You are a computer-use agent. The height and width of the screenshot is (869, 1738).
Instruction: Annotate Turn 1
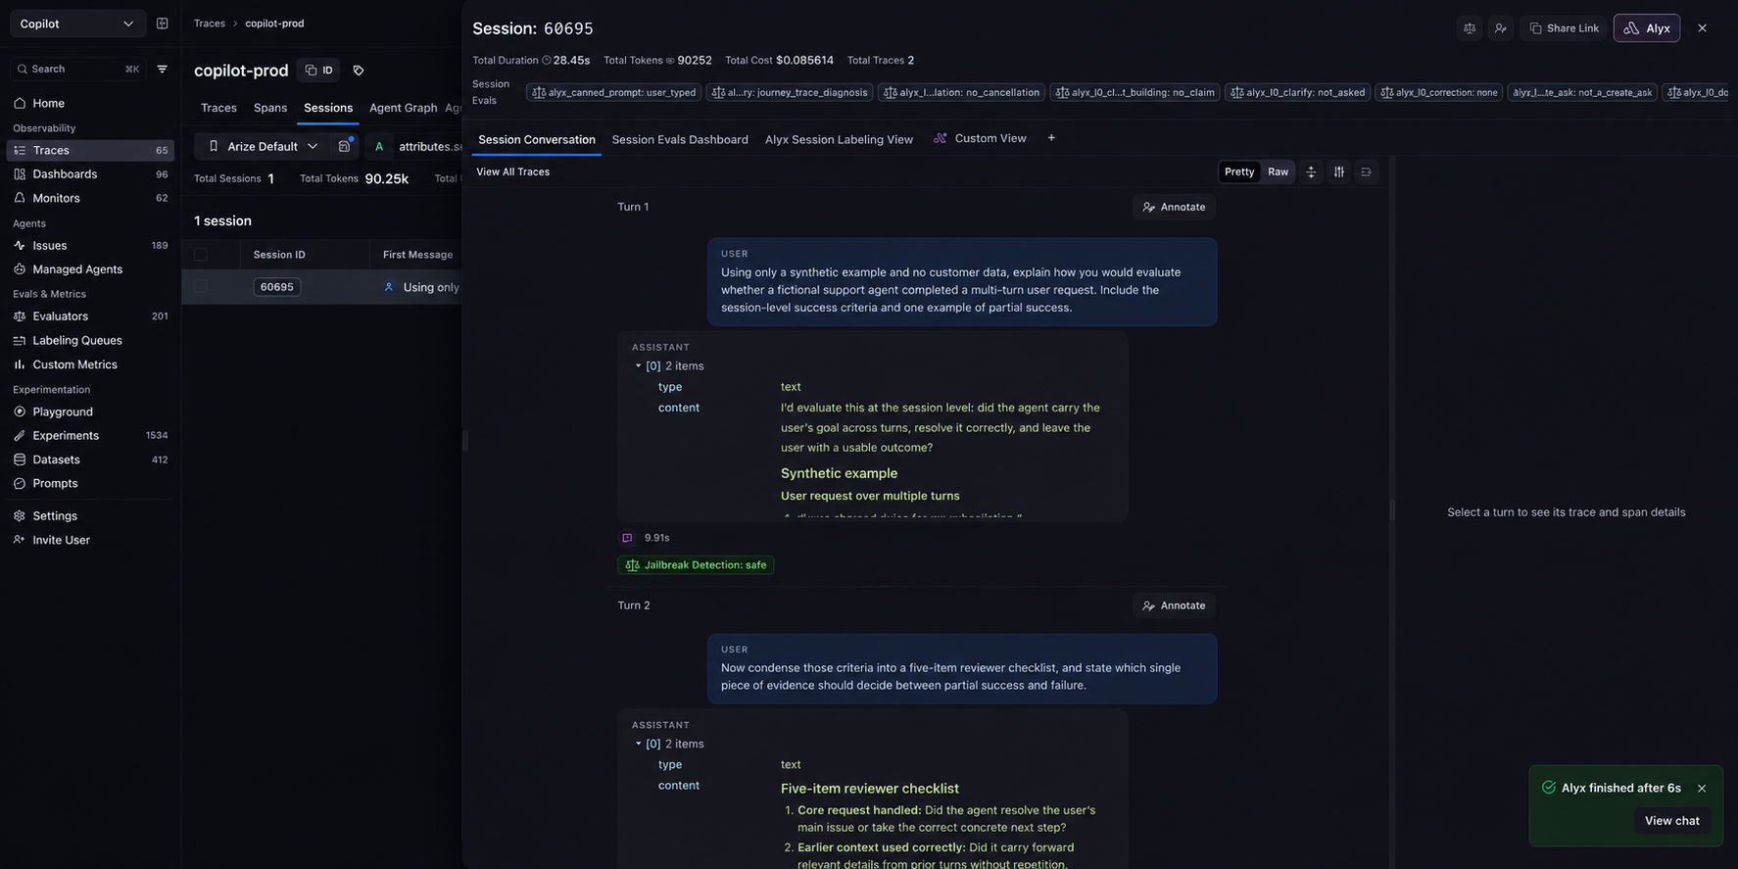coord(1174,207)
